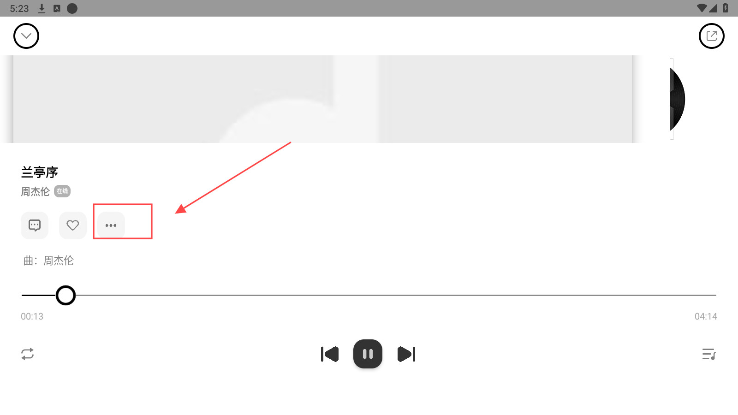
Task: Tap the Wi-Fi icon in status bar
Action: [702, 8]
